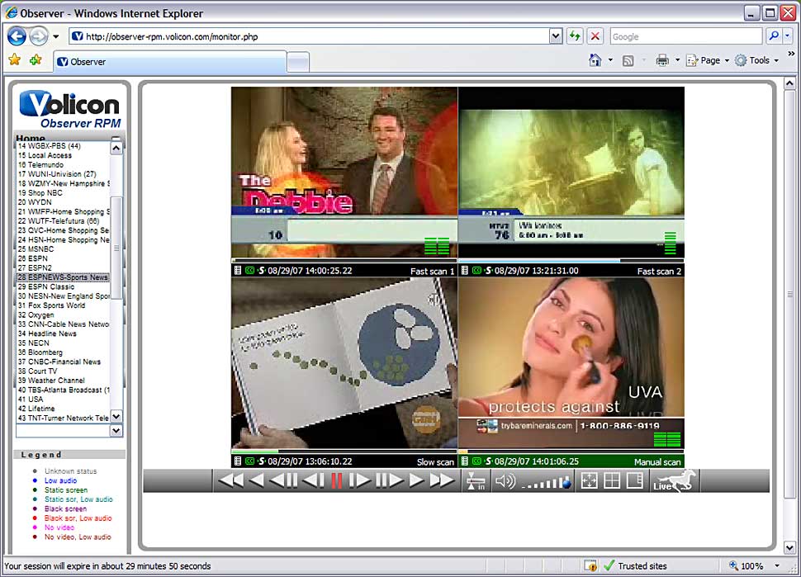The height and width of the screenshot is (577, 801).
Task: Click the IE Favorites star icon
Action: point(14,60)
